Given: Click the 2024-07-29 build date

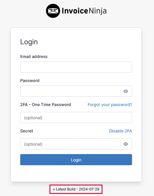Looking at the screenshot, I should (89, 189).
